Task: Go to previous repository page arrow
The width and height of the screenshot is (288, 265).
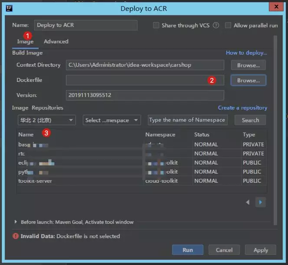Action: pos(248,202)
